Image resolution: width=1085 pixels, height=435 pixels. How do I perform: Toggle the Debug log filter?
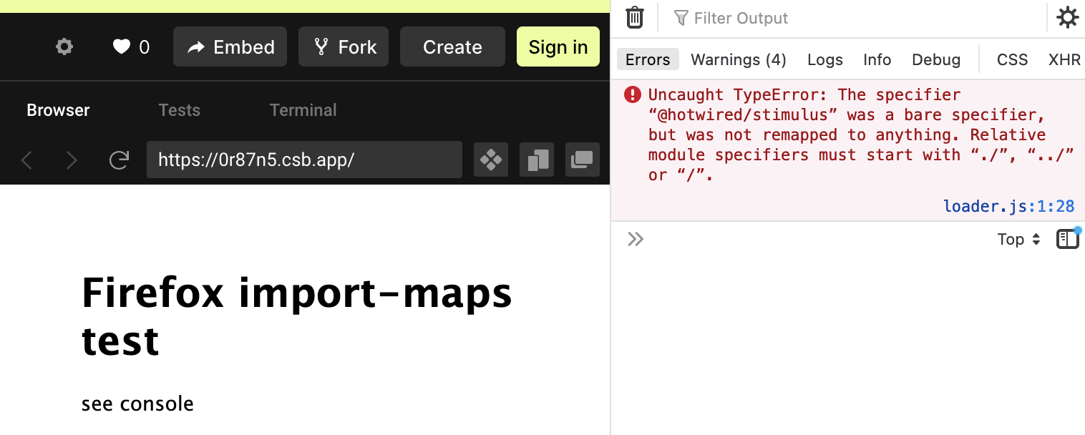(x=935, y=59)
